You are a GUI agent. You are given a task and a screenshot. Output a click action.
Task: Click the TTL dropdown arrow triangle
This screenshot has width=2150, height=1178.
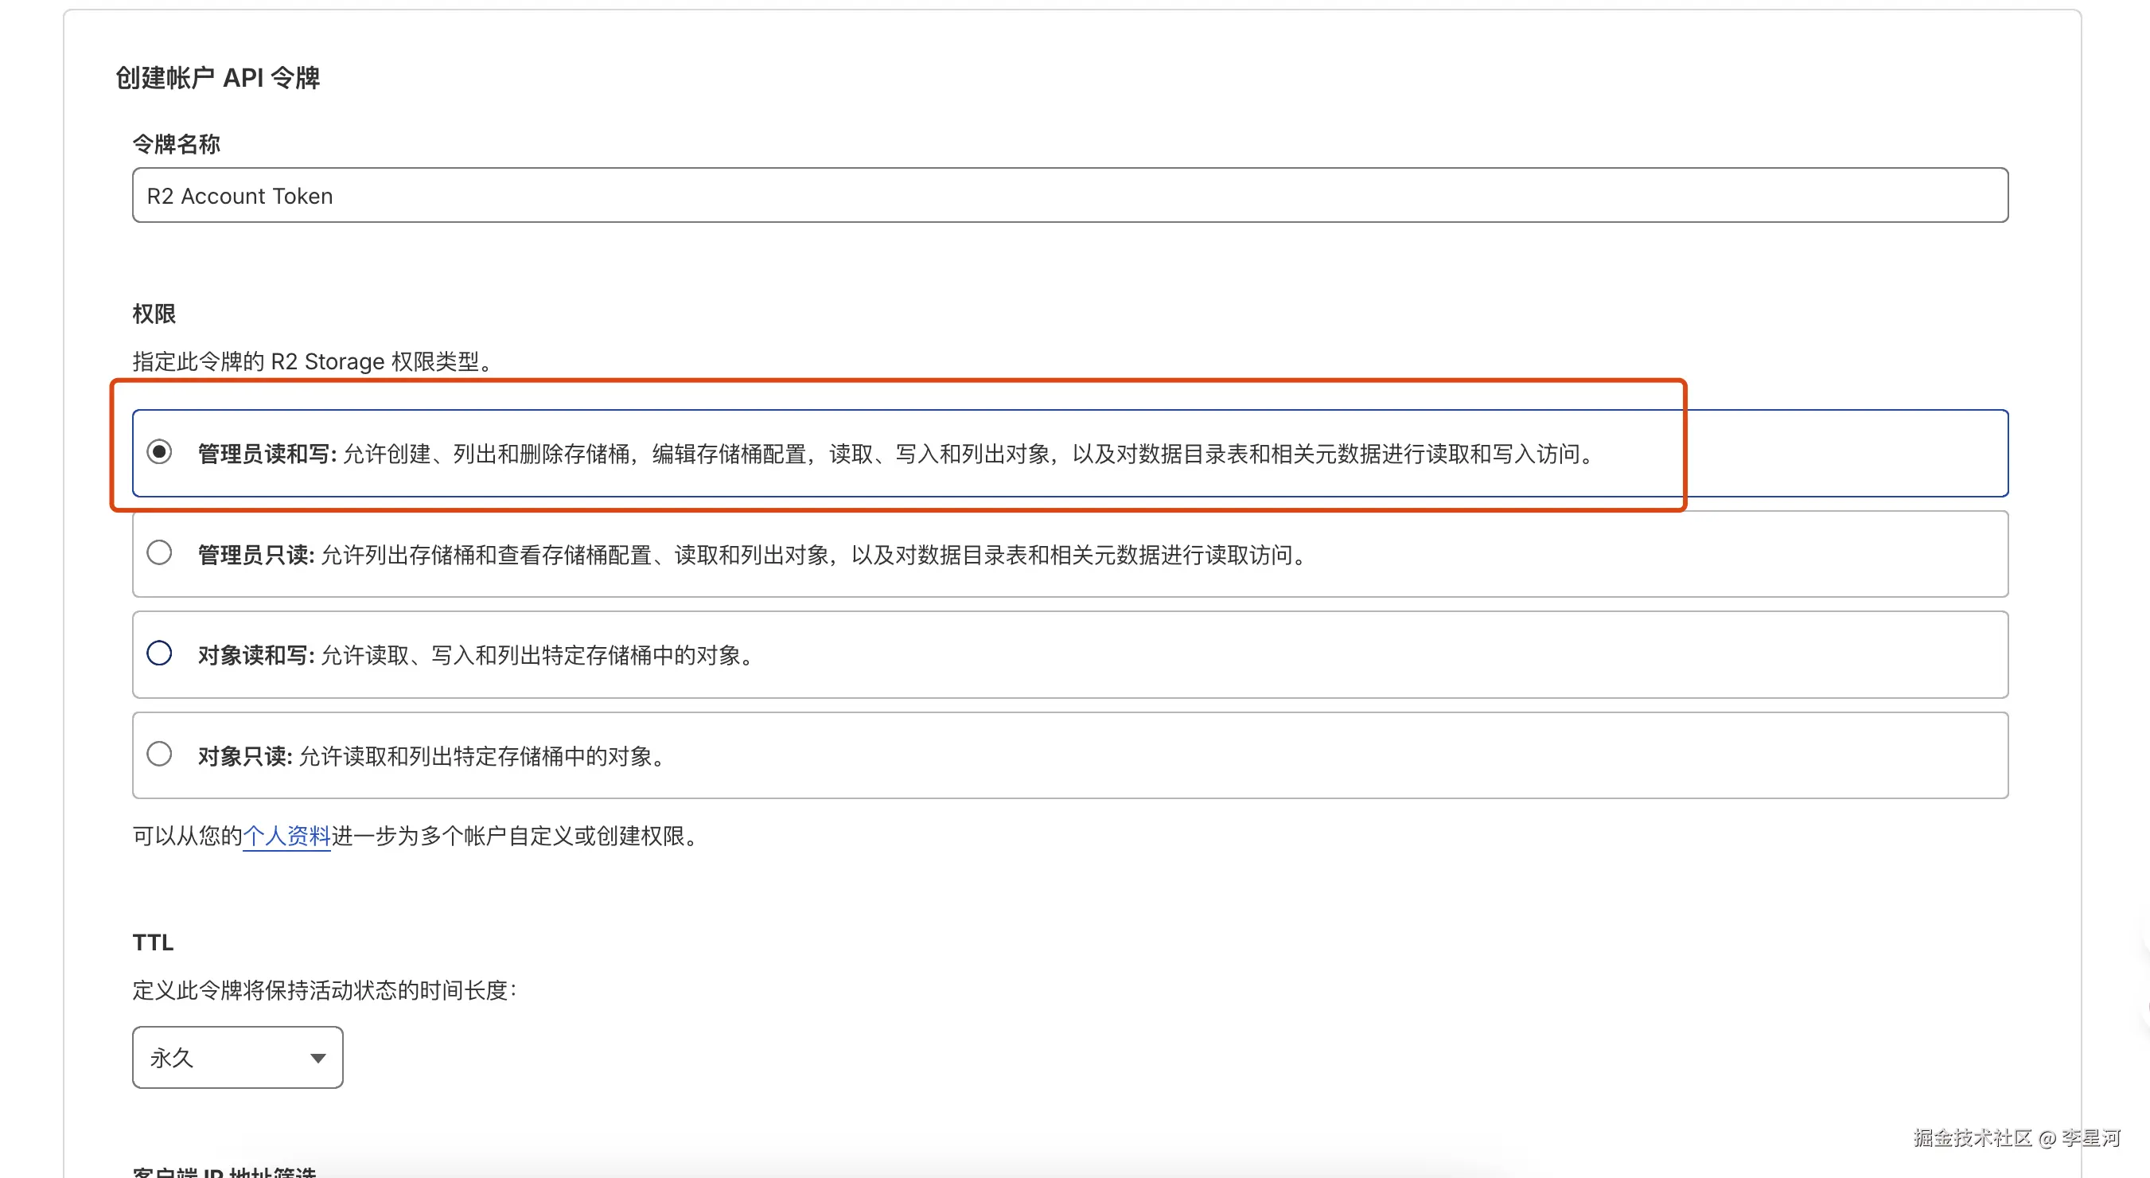[318, 1059]
